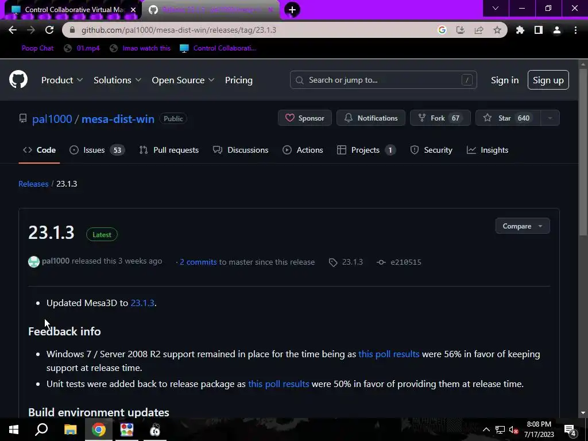The height and width of the screenshot is (441, 588).
Task: Reload the page with refresh icon
Action: coord(49,30)
